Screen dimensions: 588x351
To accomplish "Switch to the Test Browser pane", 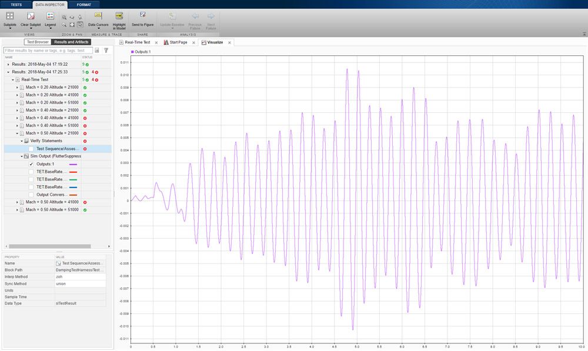I will [38, 42].
